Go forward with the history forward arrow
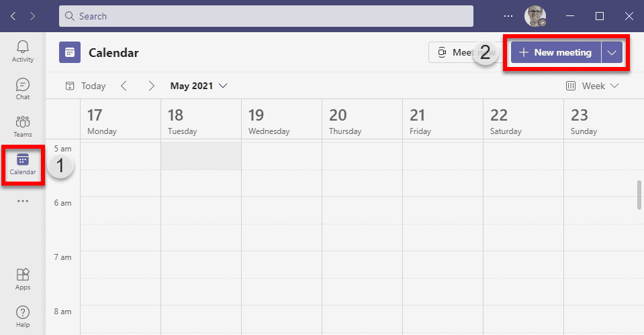The height and width of the screenshot is (335, 644). coord(34,15)
